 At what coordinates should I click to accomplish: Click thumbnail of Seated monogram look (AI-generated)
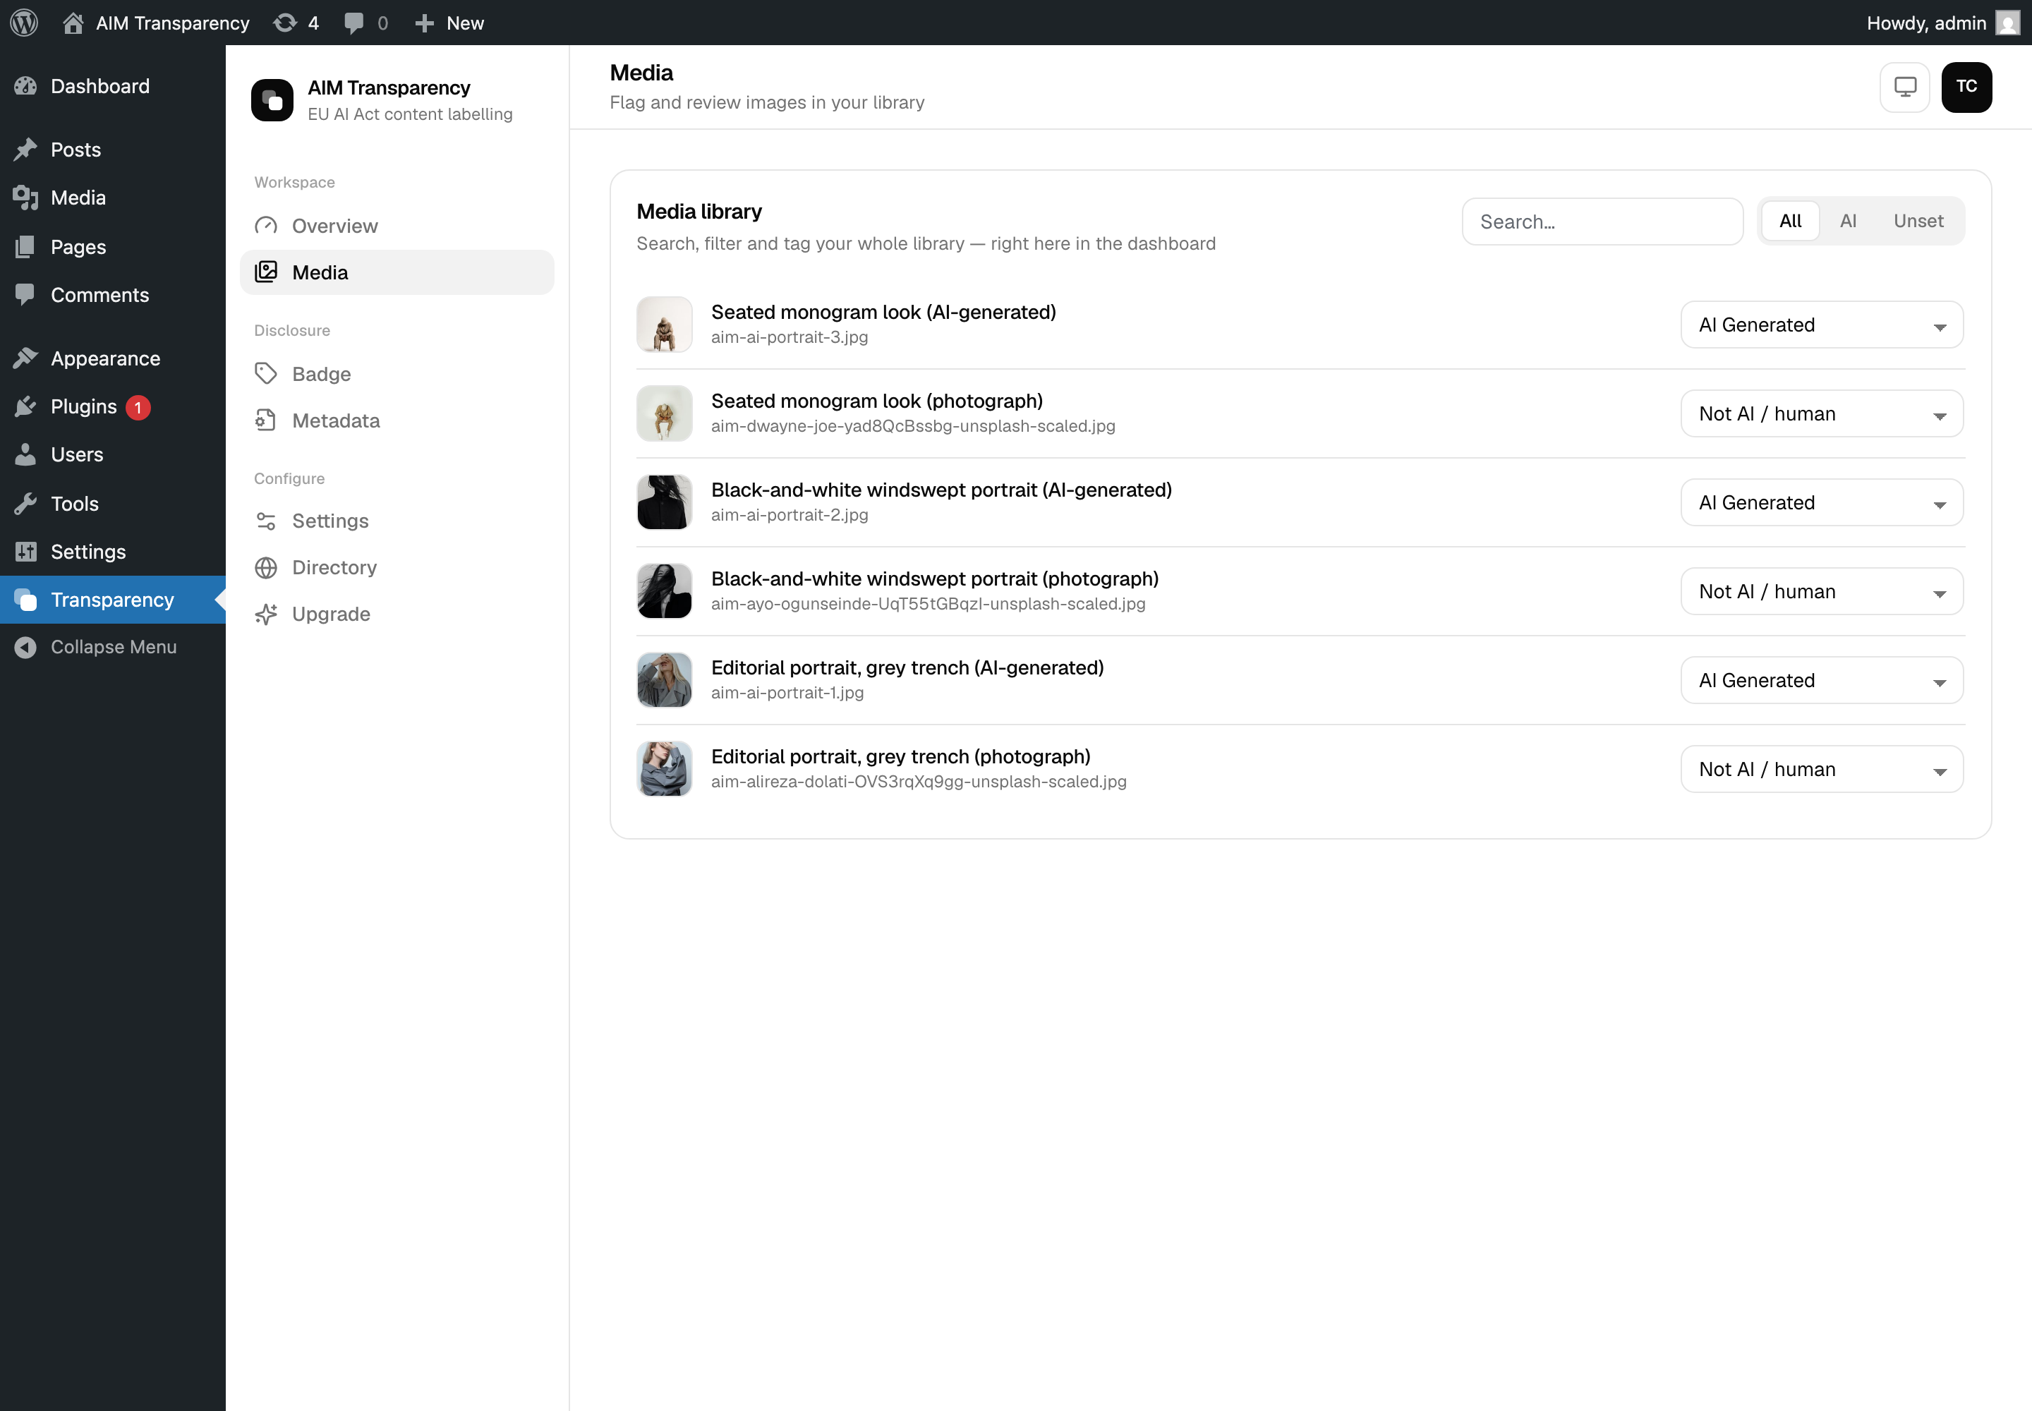click(x=664, y=325)
